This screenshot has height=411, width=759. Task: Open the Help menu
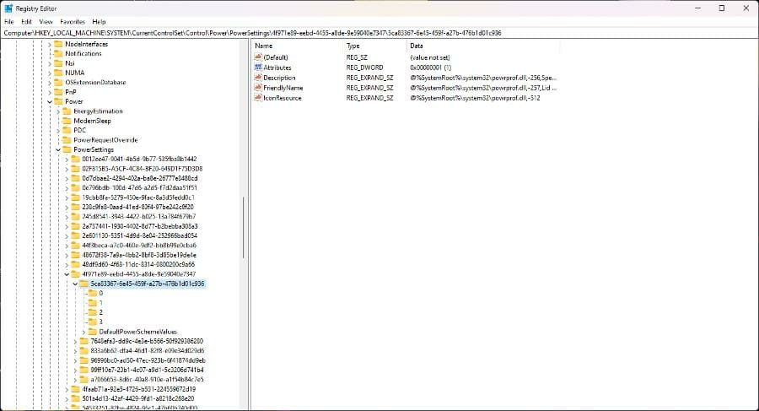coord(99,22)
